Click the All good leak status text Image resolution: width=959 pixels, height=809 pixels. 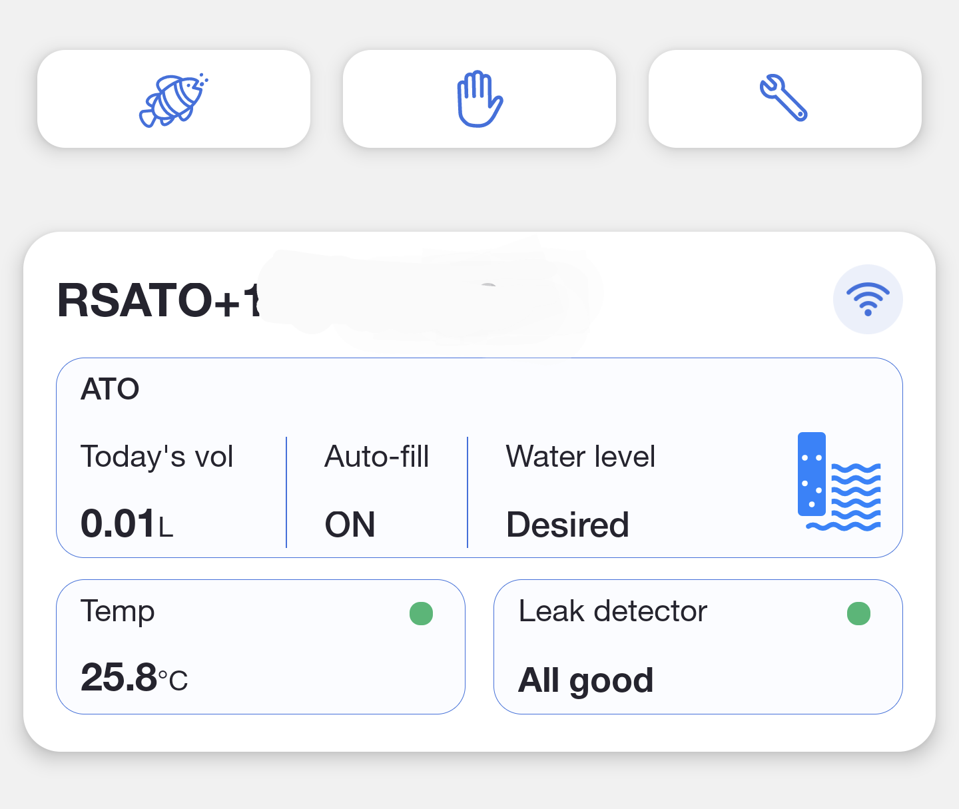(585, 680)
